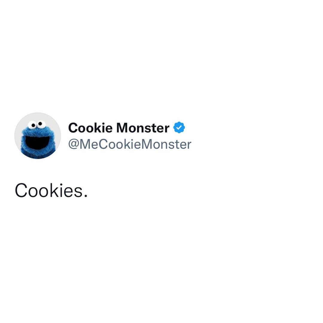The width and height of the screenshot is (323, 323).
Task: Click the word "Monster" in the display name
Action: [143, 128]
